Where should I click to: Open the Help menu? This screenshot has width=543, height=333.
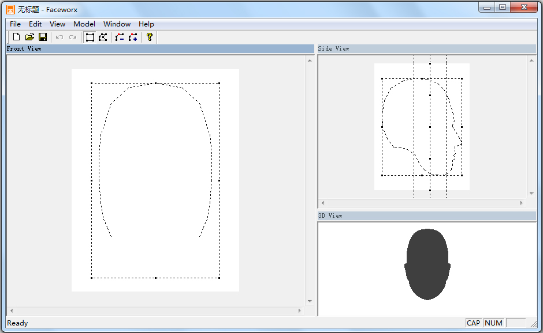click(146, 24)
